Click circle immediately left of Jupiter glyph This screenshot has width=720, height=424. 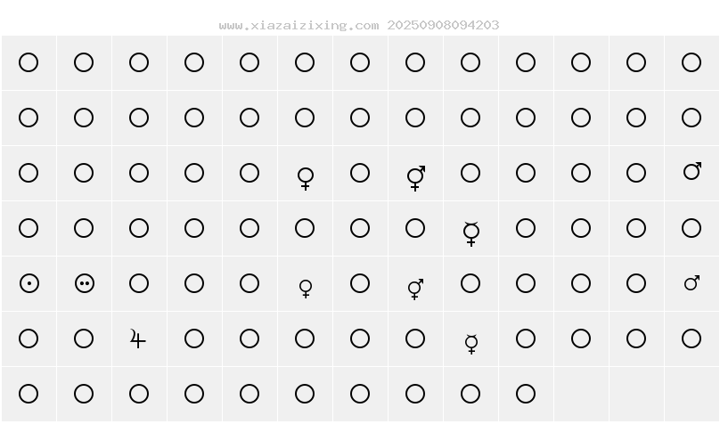[x=84, y=338]
